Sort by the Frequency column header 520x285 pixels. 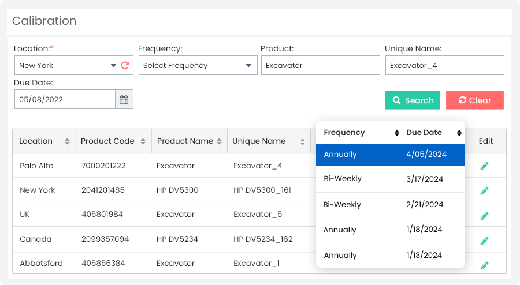396,133
